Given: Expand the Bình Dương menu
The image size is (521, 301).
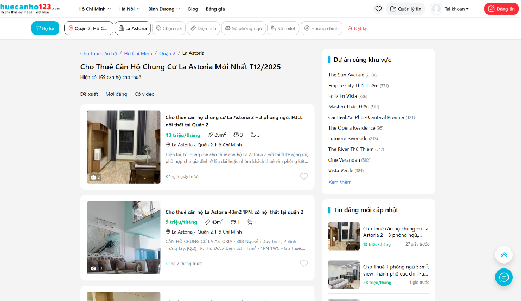Looking at the screenshot, I should pyautogui.click(x=164, y=9).
